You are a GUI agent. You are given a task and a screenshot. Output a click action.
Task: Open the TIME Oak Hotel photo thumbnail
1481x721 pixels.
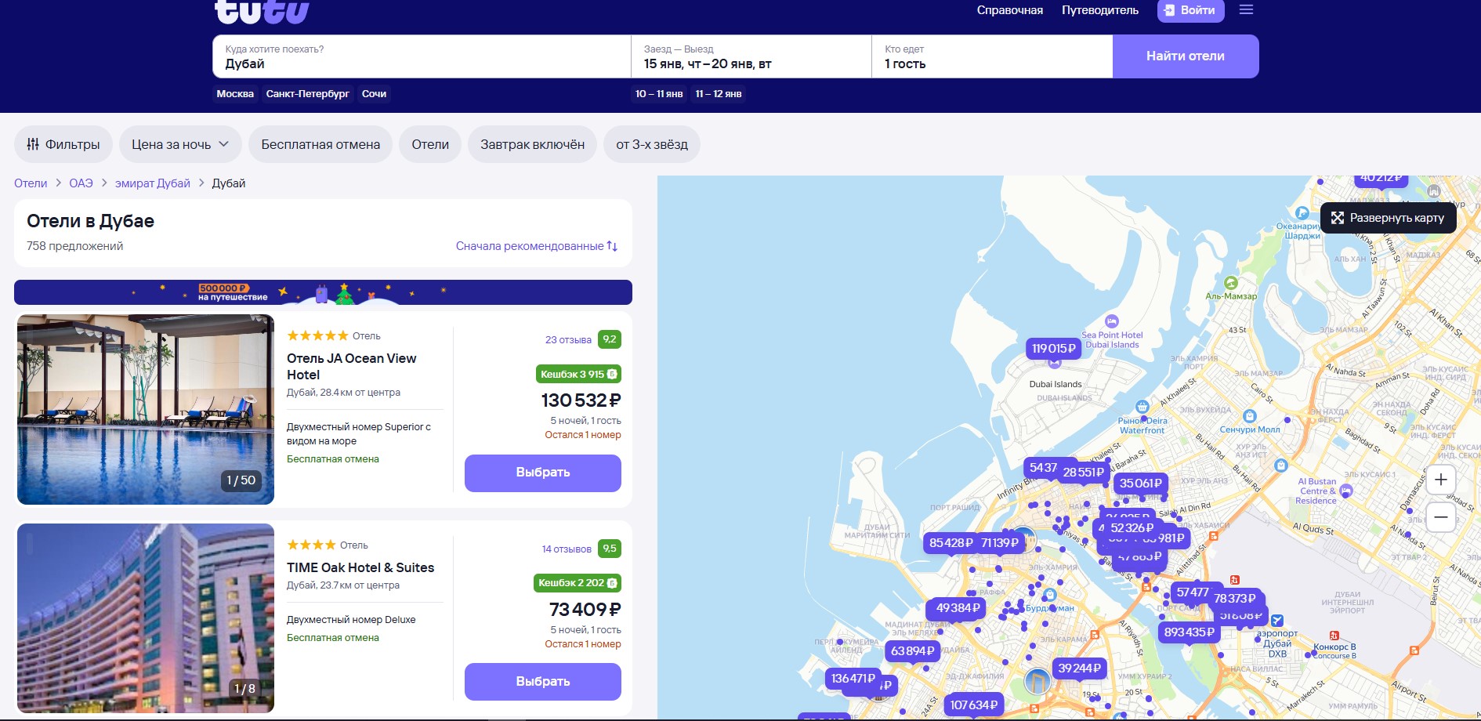(146, 618)
